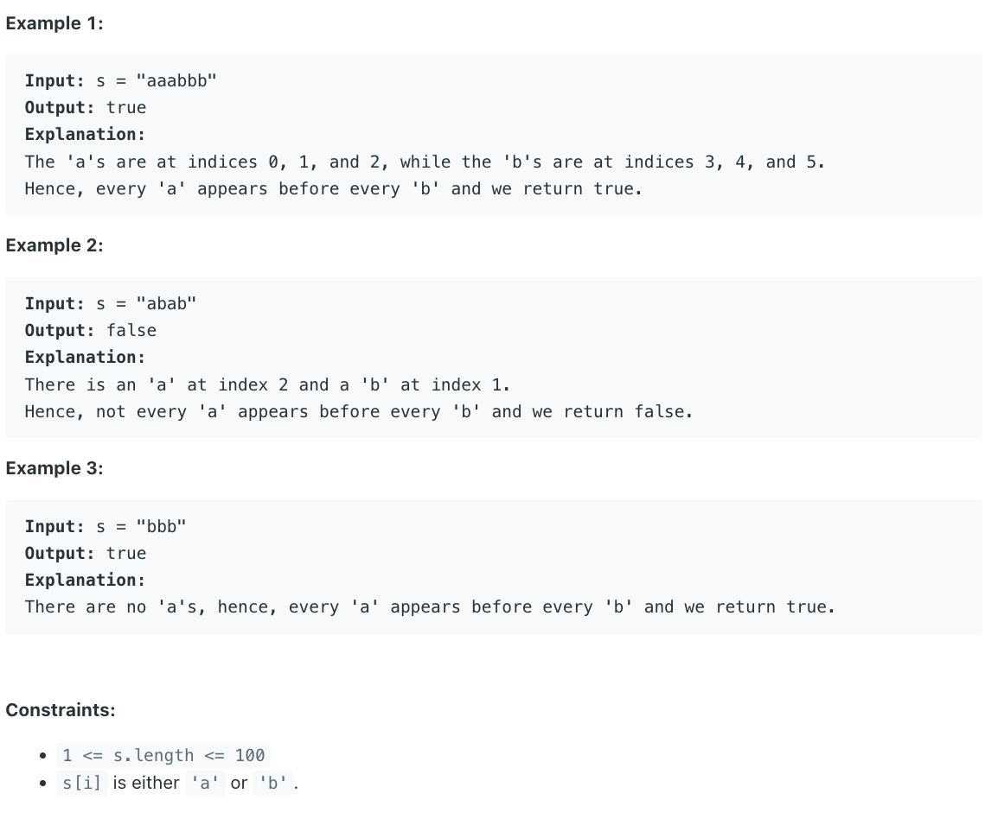Viewport: 998px width, 819px height.
Task: Click the input string "bbb"
Action: click(x=161, y=527)
